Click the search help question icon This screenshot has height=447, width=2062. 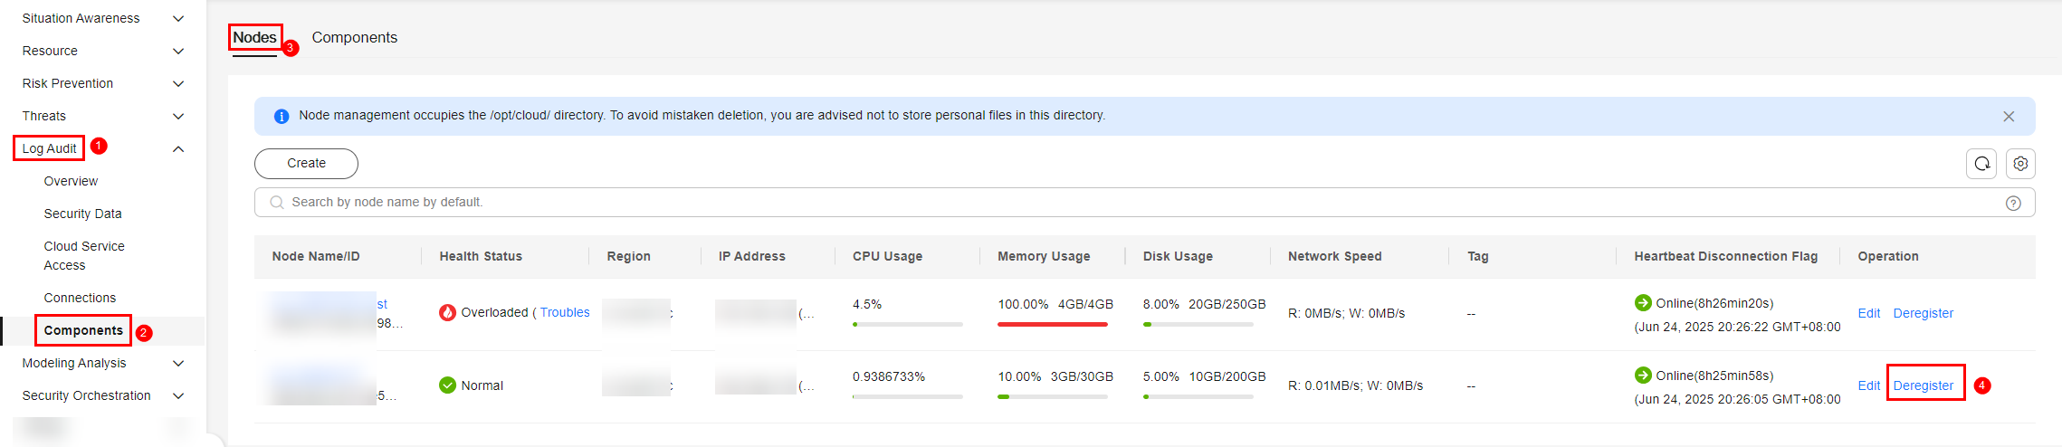coord(2013,203)
